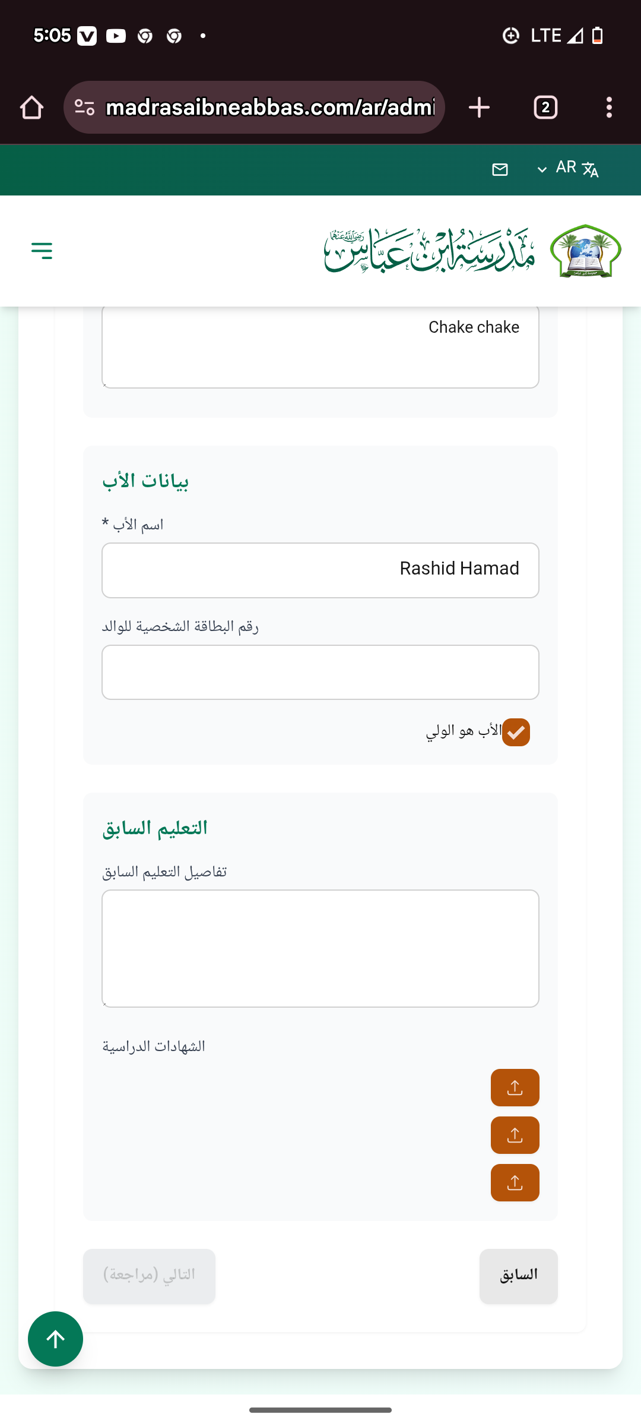This screenshot has width=641, height=1426.
Task: Open a new browser tab
Action: (479, 108)
